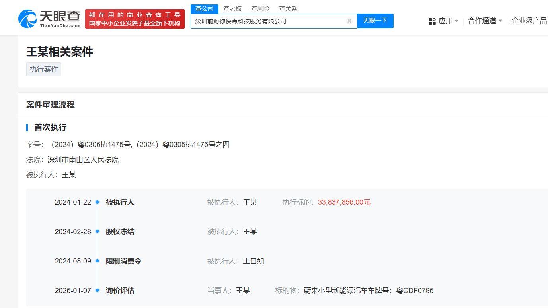Screen dimensions: 548x308
Task: Click the name 王自如
Action: click(x=254, y=261)
